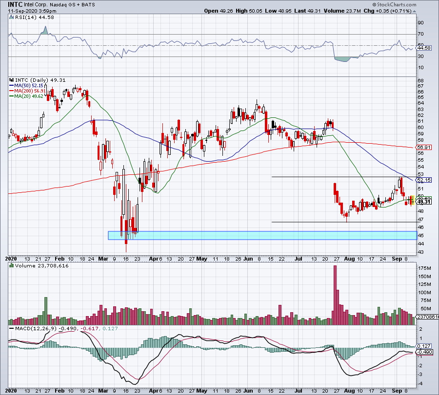This screenshot has width=439, height=395.
Task: Click the 43 price axis label
Action: click(x=420, y=252)
